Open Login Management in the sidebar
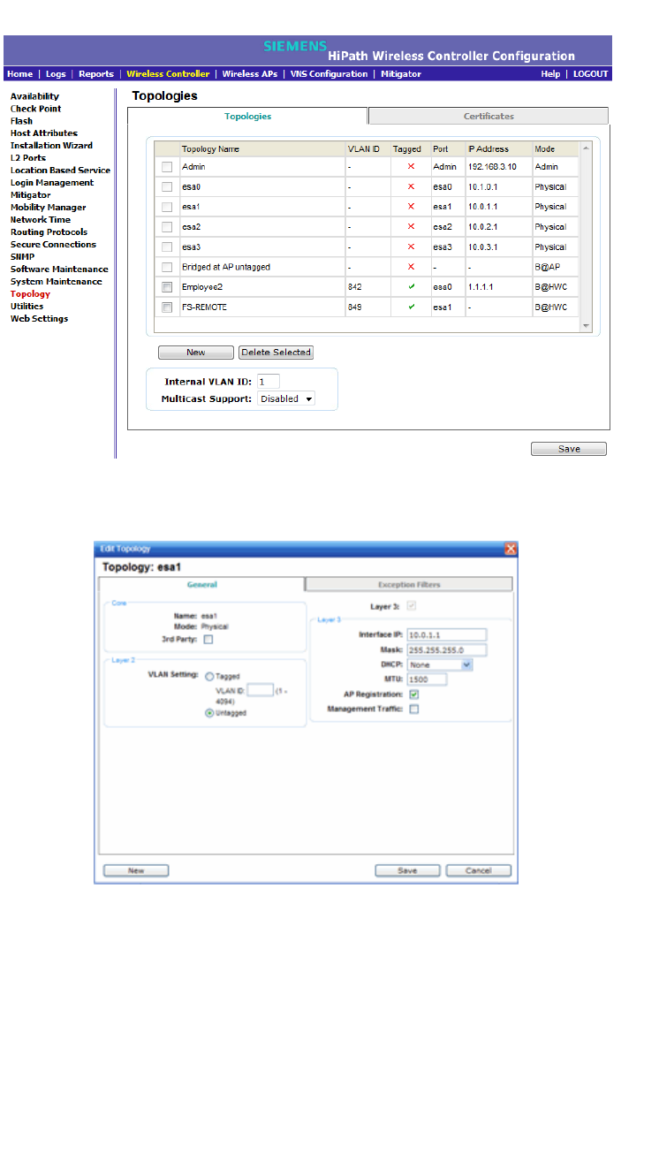 pos(51,183)
